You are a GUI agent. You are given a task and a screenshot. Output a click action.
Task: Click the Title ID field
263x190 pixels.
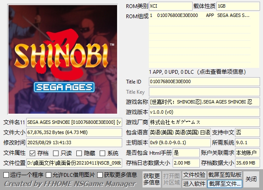coord(204,81)
